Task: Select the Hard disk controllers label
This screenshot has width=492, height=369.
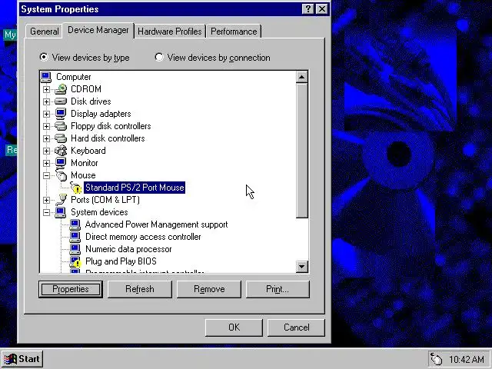Action: (x=108, y=138)
